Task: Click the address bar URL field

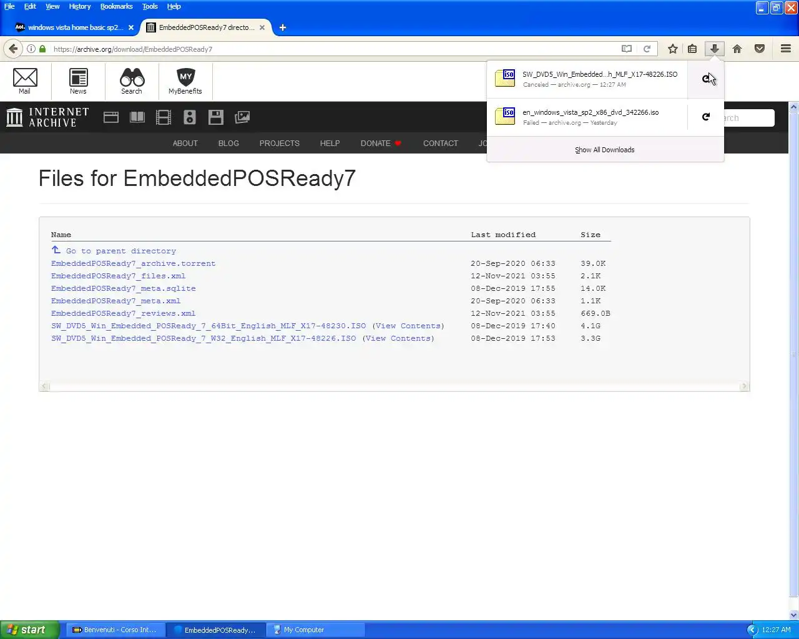Action: (x=334, y=49)
